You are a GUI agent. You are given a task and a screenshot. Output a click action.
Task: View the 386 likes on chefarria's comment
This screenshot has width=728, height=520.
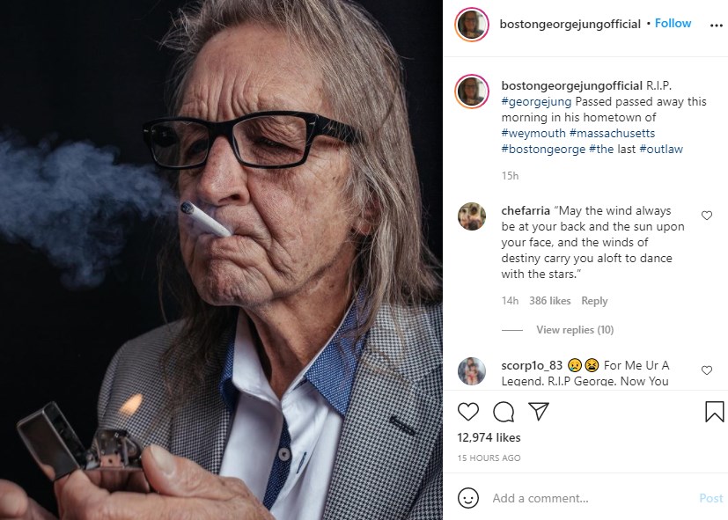coord(549,301)
